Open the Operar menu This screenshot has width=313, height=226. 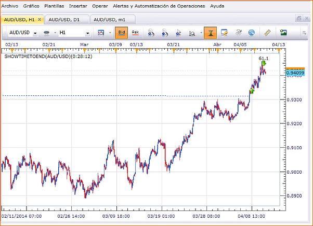coord(100,6)
